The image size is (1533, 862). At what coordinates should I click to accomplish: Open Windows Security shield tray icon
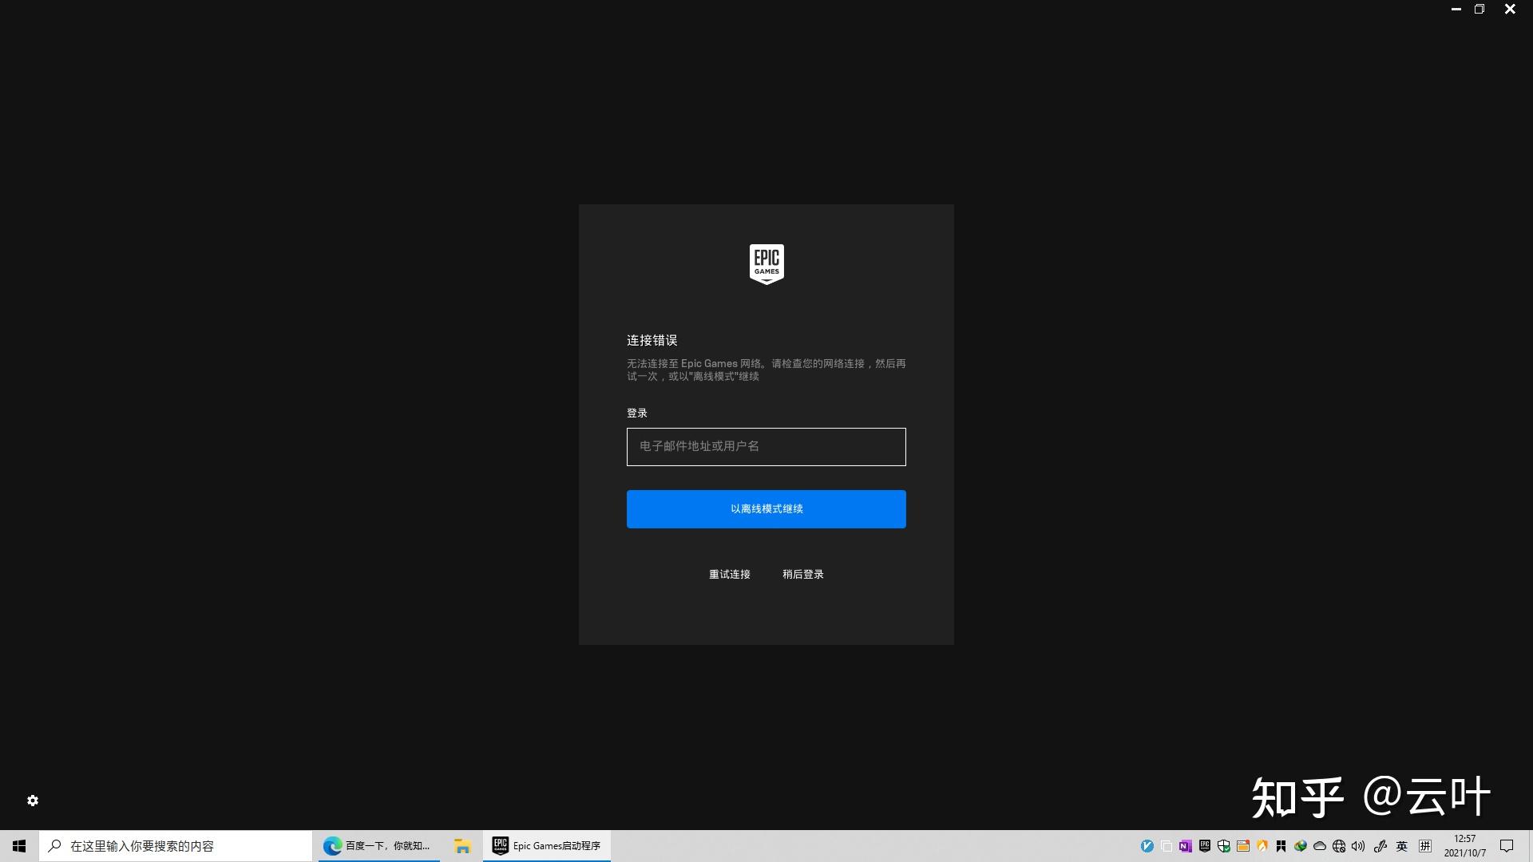coord(1224,846)
